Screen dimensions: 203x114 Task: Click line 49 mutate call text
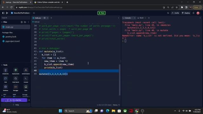53,74
